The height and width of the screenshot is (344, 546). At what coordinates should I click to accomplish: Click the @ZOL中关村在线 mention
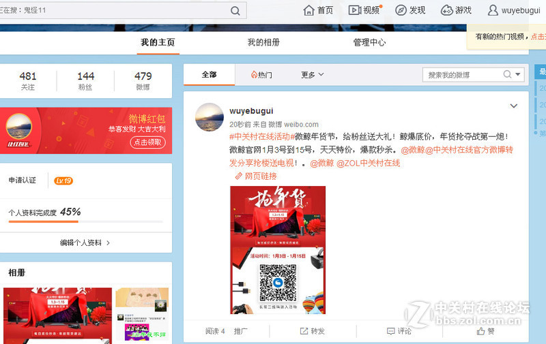pos(369,163)
